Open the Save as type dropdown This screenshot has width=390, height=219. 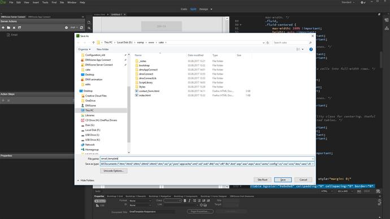(313, 164)
